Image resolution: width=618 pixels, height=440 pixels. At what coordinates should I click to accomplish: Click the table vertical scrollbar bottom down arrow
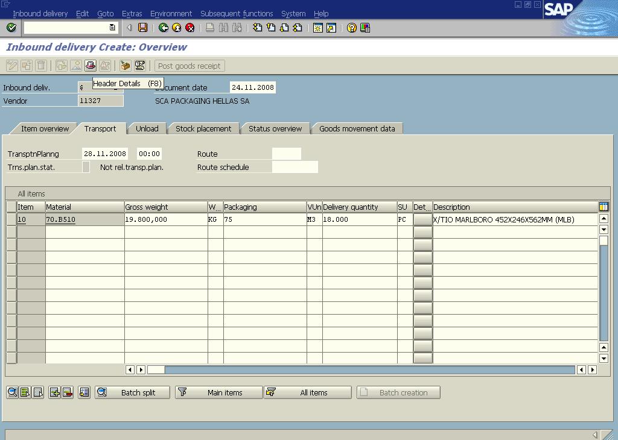(x=604, y=358)
